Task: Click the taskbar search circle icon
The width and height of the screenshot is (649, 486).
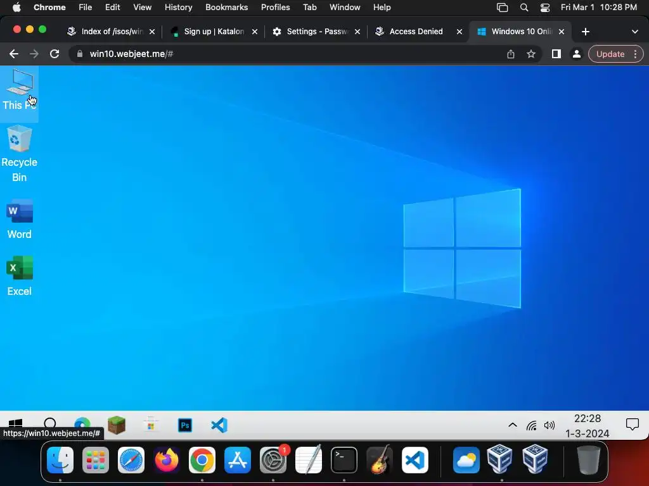Action: (50, 423)
